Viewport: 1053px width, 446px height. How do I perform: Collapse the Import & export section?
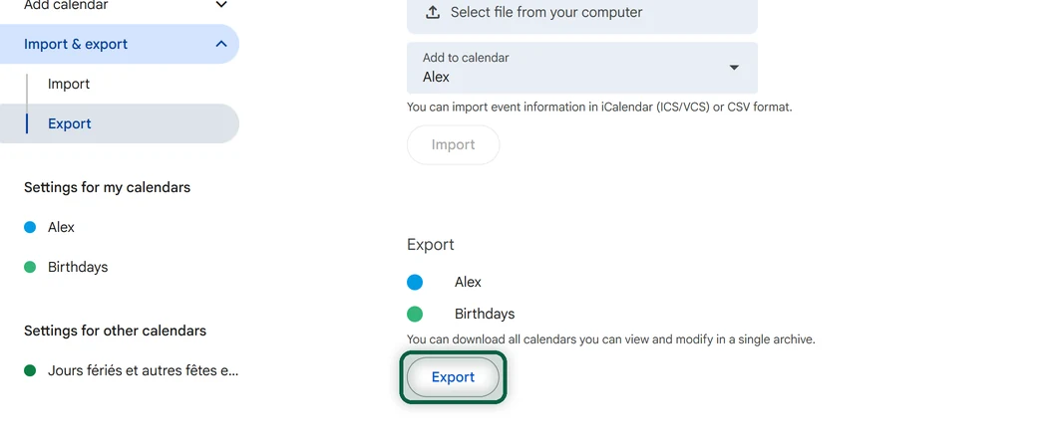(221, 44)
